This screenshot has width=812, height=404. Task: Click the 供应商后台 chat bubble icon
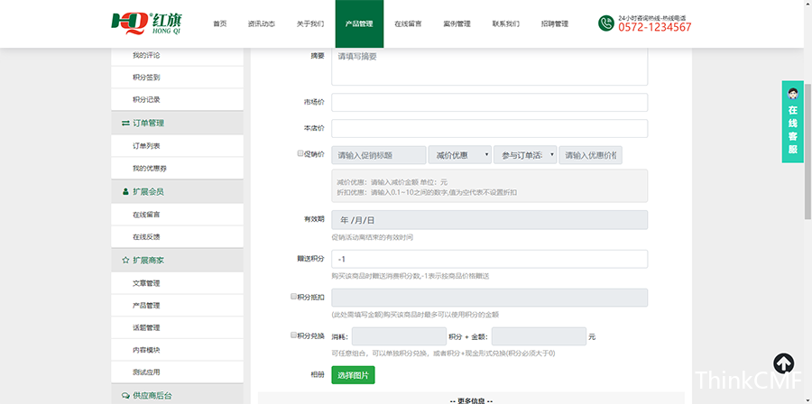(125, 396)
